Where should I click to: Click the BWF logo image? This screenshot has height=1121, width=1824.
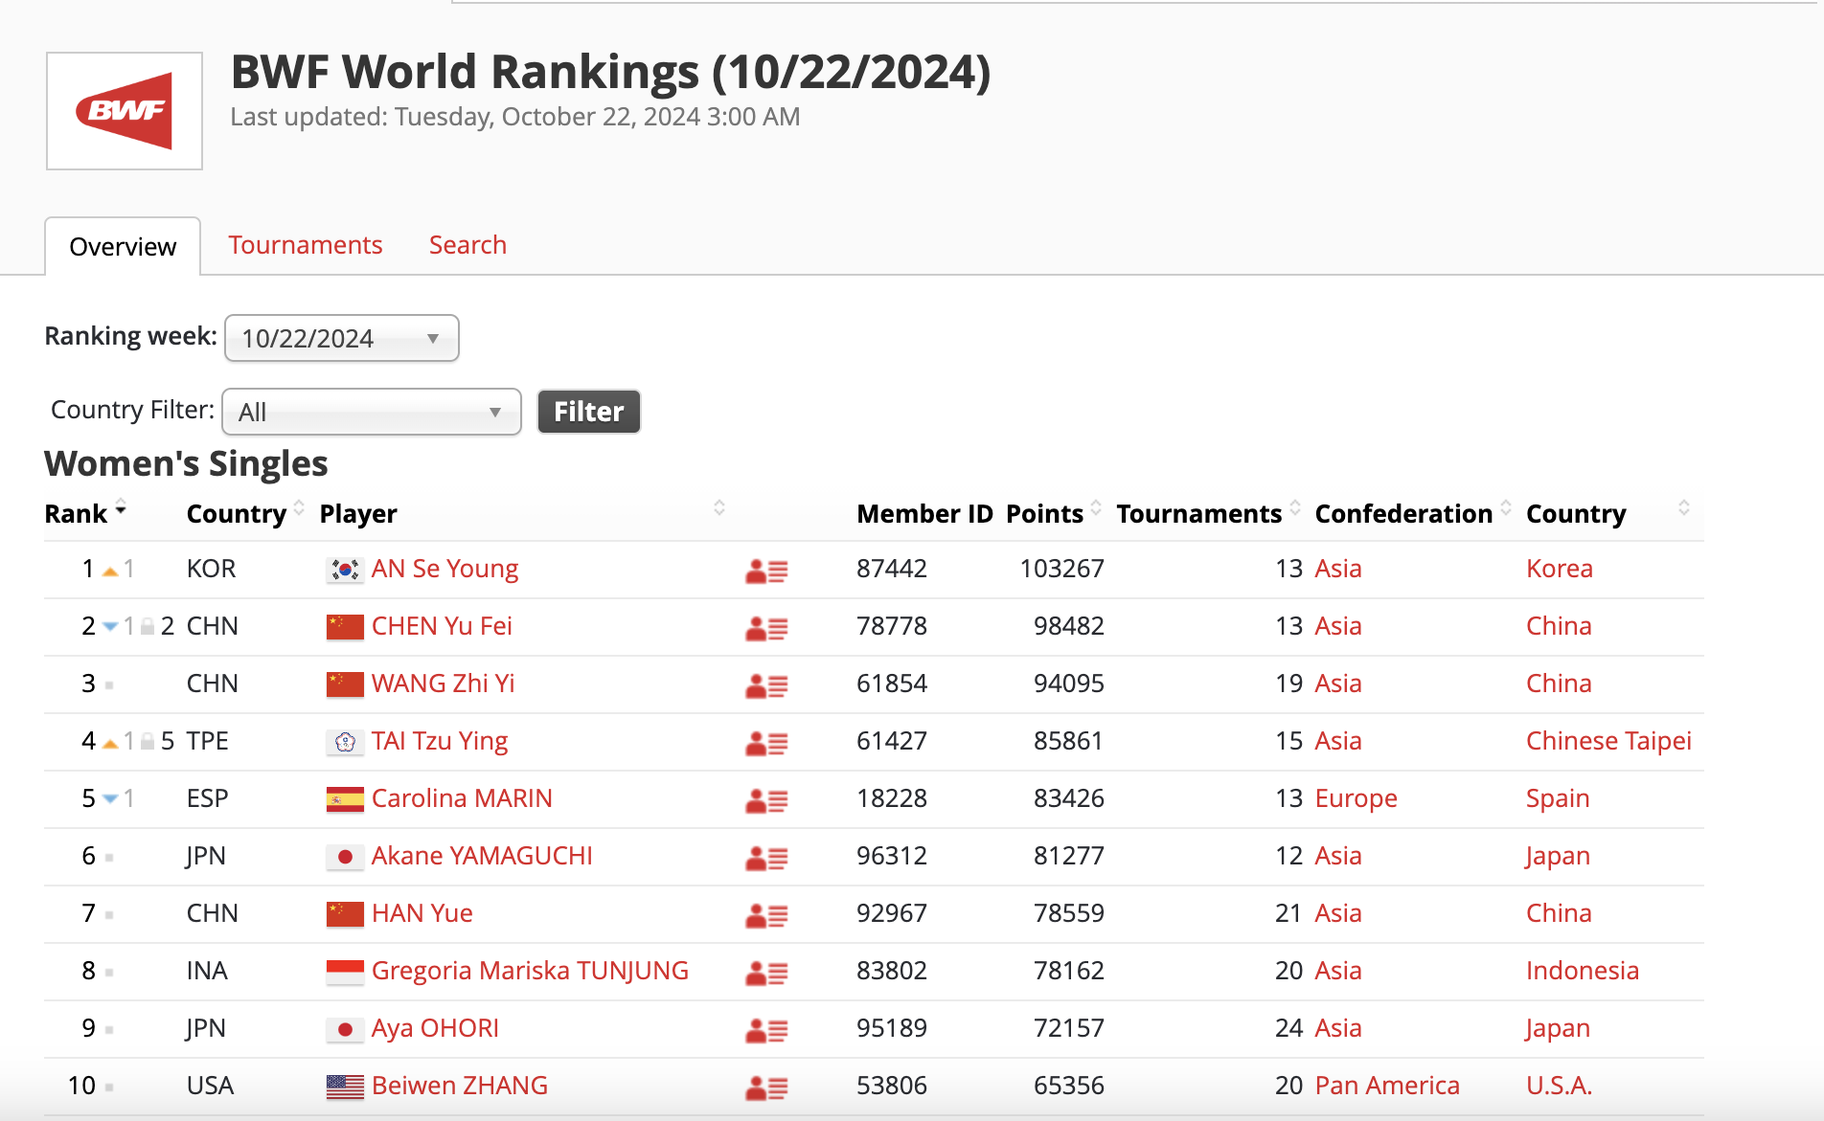point(125,111)
